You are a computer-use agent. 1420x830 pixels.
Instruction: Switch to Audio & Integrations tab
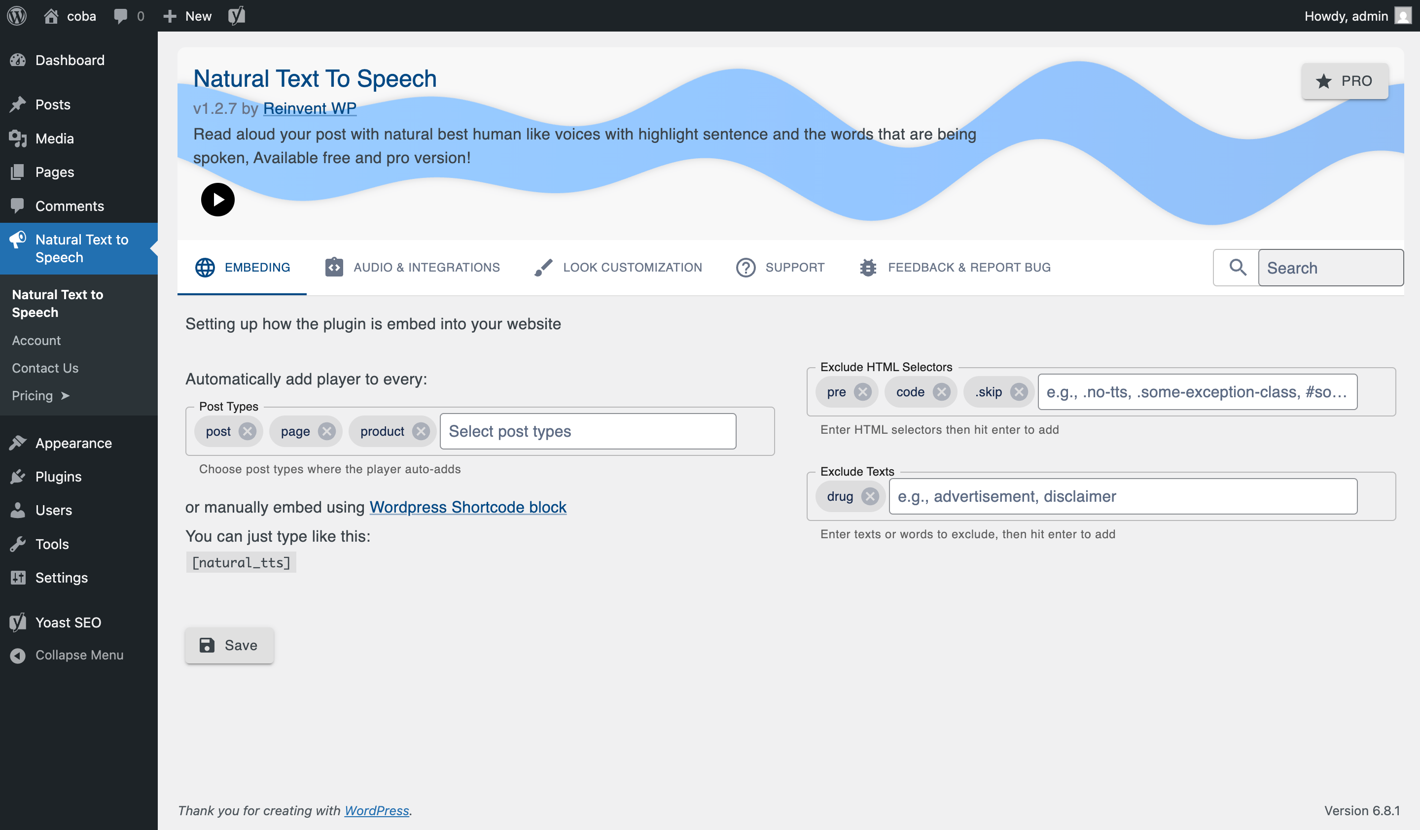click(413, 268)
